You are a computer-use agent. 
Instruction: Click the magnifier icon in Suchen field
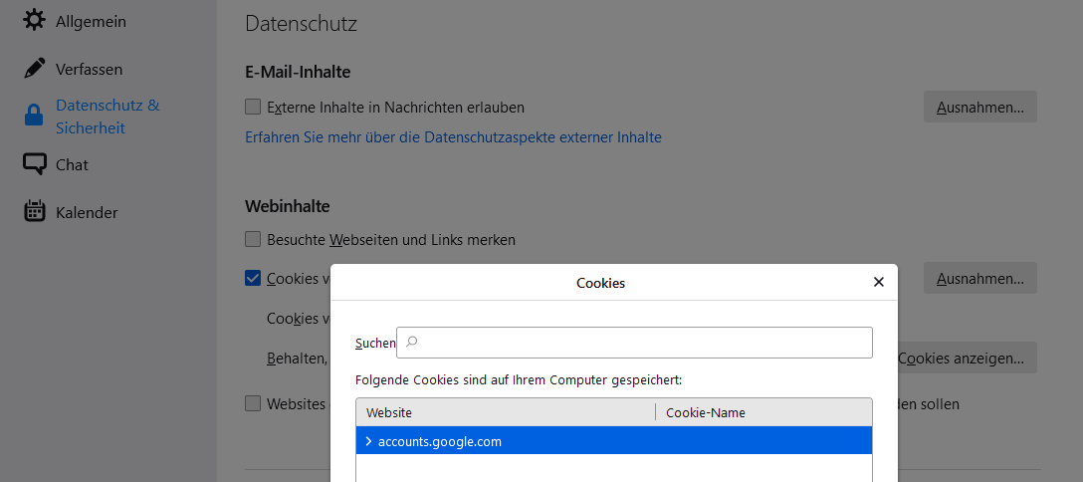tap(412, 342)
